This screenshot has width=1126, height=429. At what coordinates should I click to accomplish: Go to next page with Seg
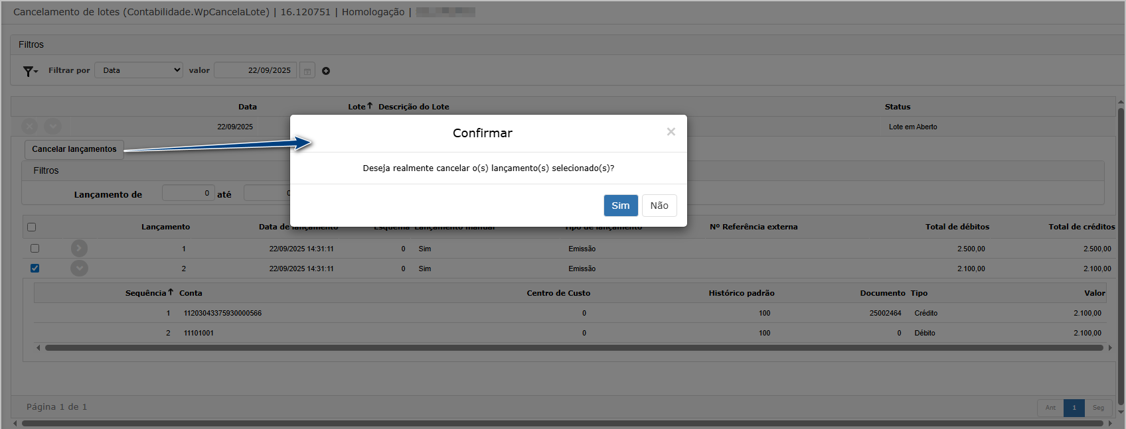pos(1098,408)
